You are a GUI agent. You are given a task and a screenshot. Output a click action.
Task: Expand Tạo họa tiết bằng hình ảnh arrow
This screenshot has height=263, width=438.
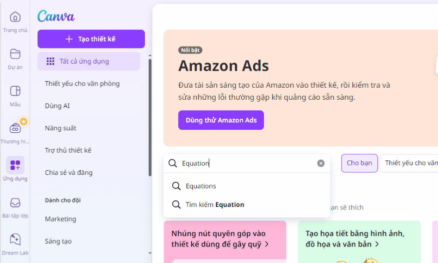pos(377,244)
